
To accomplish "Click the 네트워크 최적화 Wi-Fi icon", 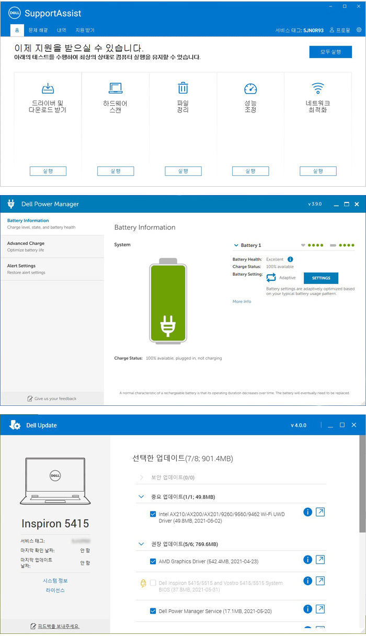I will pos(318,88).
